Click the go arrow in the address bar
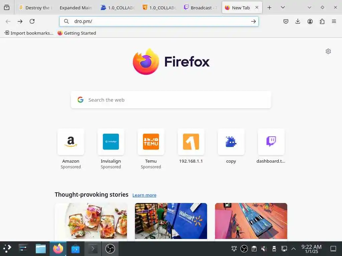This screenshot has width=342, height=256. 253,21
